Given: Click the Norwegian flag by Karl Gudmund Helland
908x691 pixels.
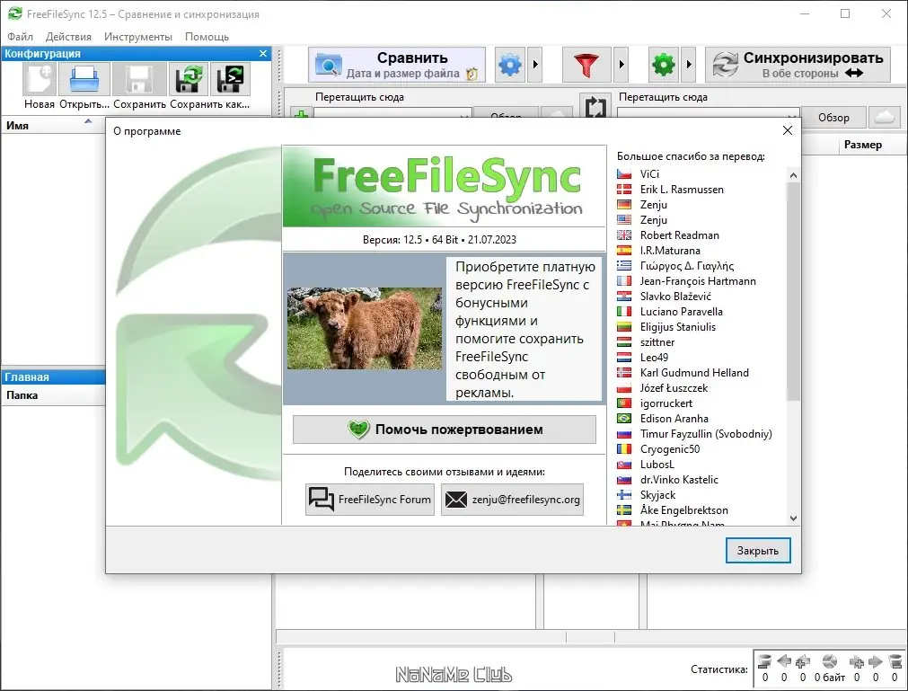Looking at the screenshot, I should click(623, 373).
